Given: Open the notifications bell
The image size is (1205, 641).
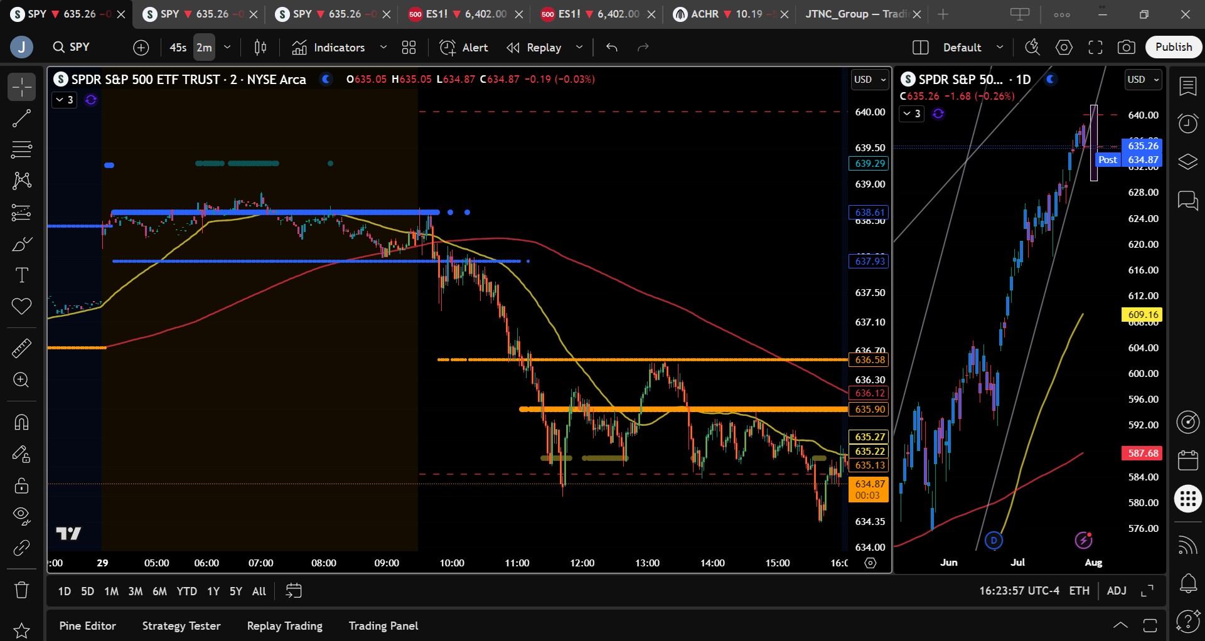Looking at the screenshot, I should 1187,583.
